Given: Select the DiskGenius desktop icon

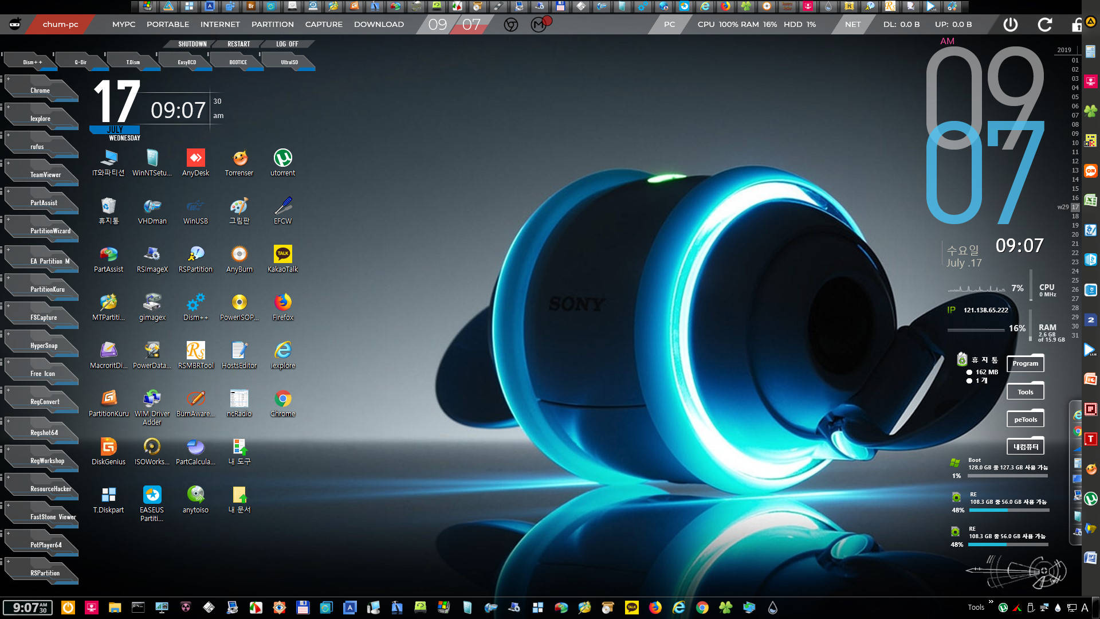Looking at the screenshot, I should tap(108, 452).
